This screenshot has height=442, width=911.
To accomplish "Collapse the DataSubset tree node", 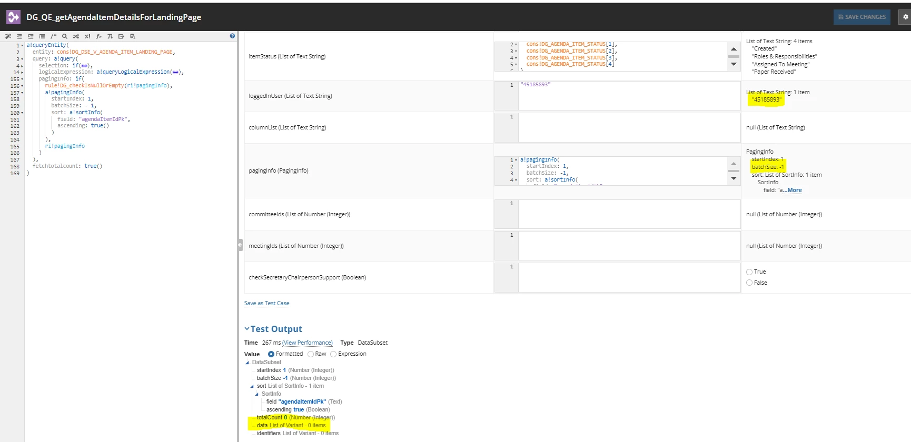I will tap(247, 363).
